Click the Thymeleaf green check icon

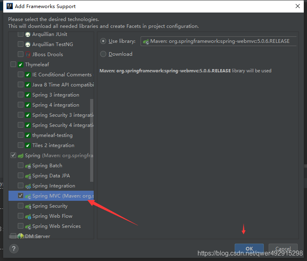pyautogui.click(x=21, y=64)
